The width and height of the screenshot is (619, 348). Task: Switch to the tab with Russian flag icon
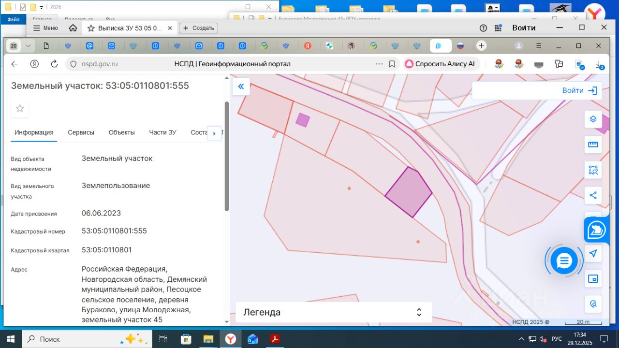point(460,46)
